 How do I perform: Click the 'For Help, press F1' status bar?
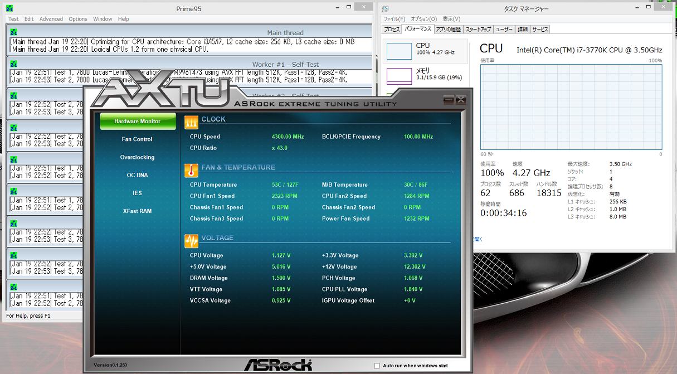[28, 315]
